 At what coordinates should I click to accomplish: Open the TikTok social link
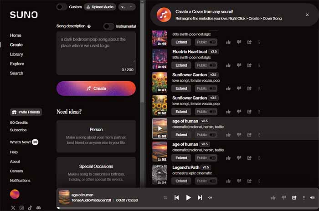30,208
